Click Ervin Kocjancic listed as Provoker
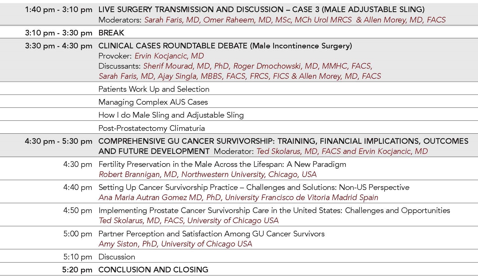 [x=169, y=56]
